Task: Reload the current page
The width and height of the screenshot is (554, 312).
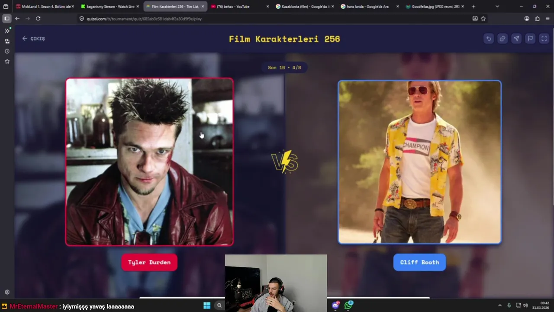Action: tap(38, 19)
